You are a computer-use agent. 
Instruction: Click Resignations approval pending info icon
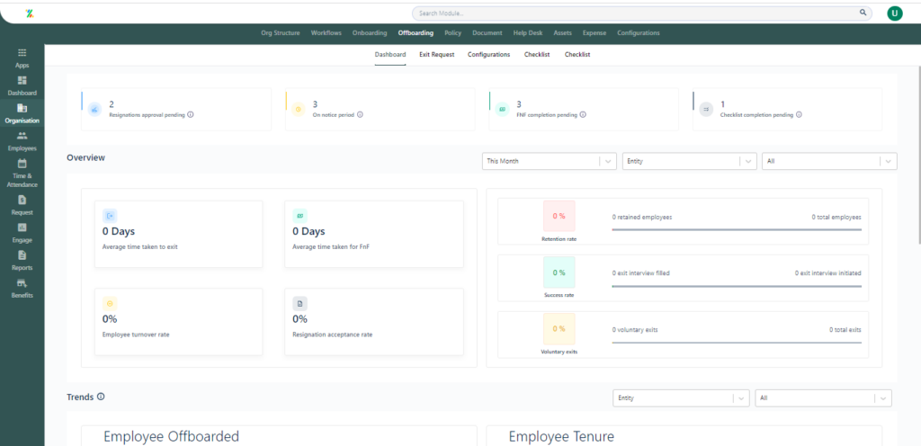click(191, 115)
